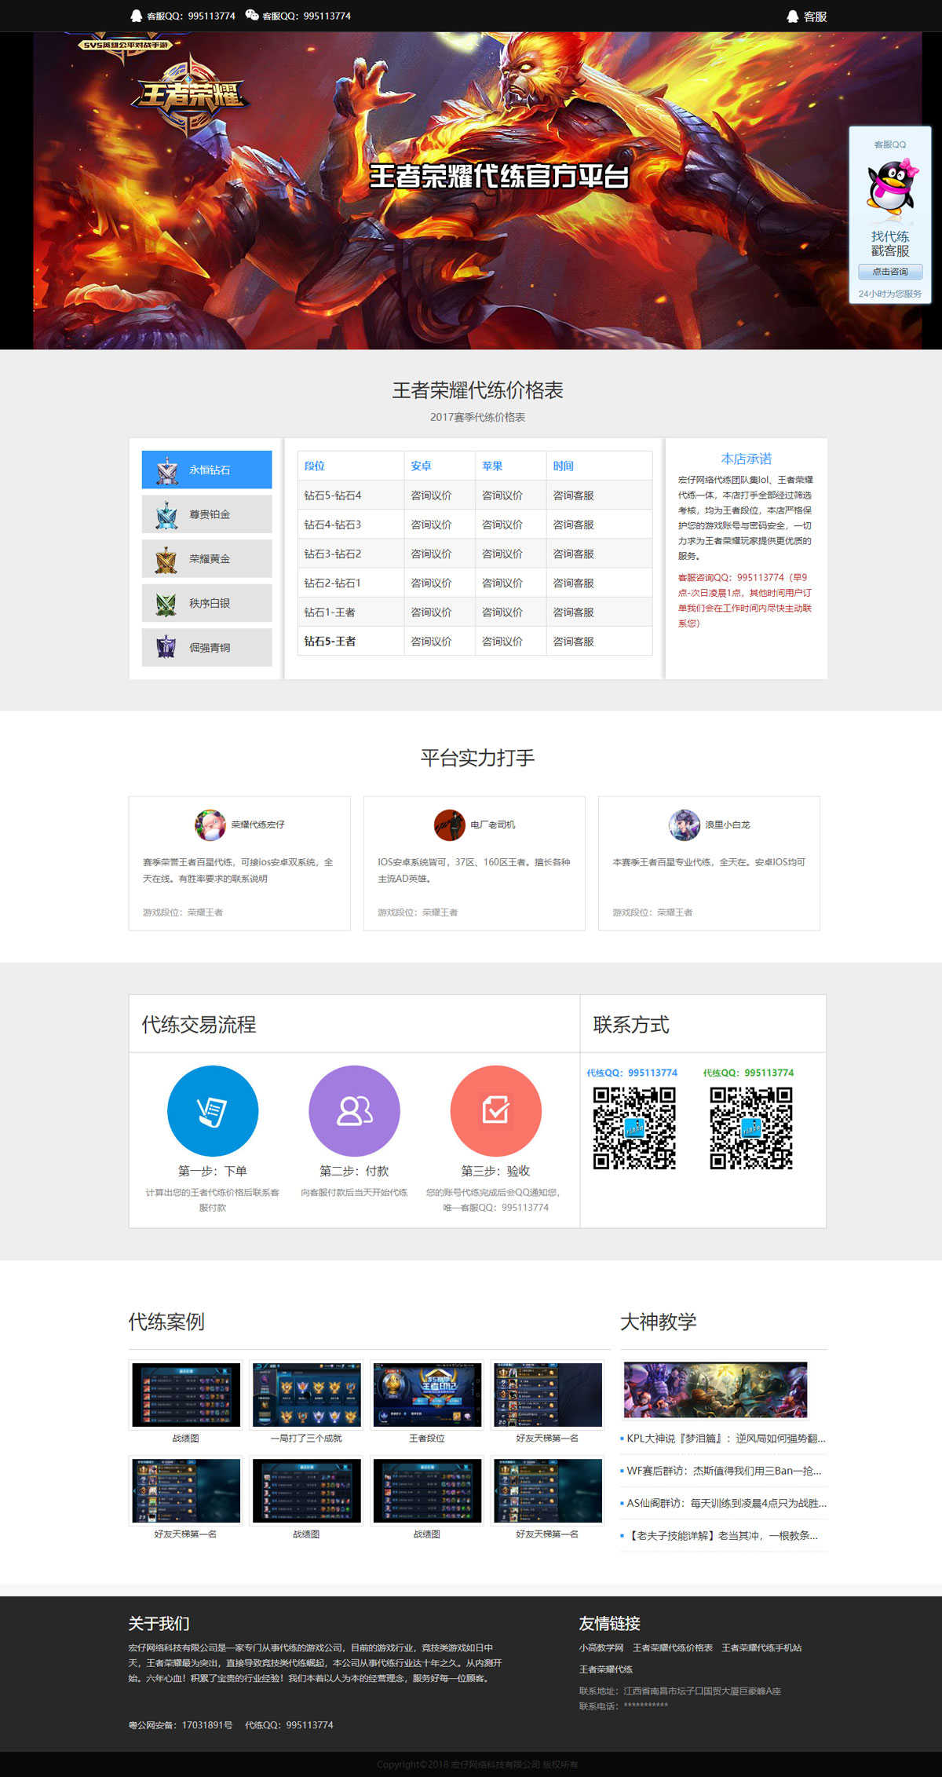Open the WF赛后群访 article link
The width and height of the screenshot is (942, 1777).
[x=724, y=1471]
